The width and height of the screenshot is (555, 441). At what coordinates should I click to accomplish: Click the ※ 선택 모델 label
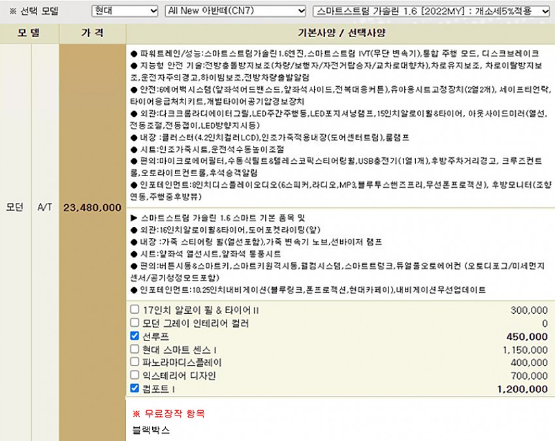click(33, 12)
